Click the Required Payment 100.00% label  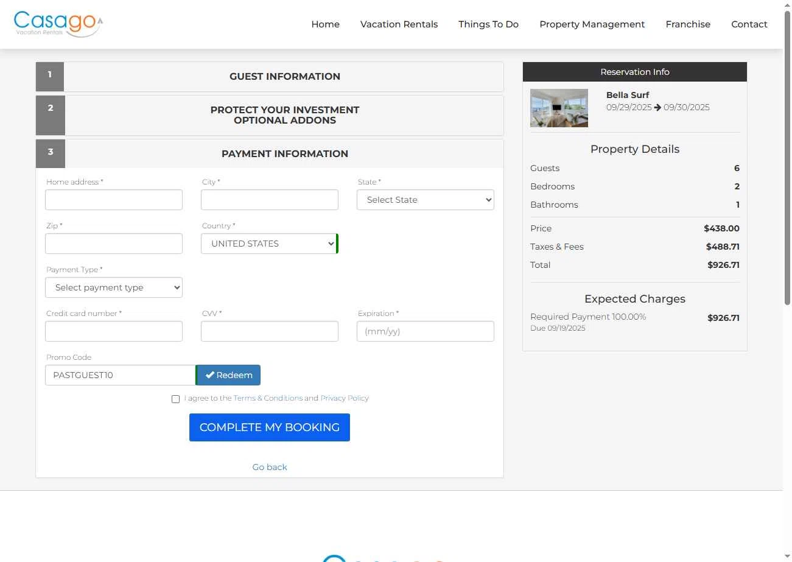pos(588,317)
